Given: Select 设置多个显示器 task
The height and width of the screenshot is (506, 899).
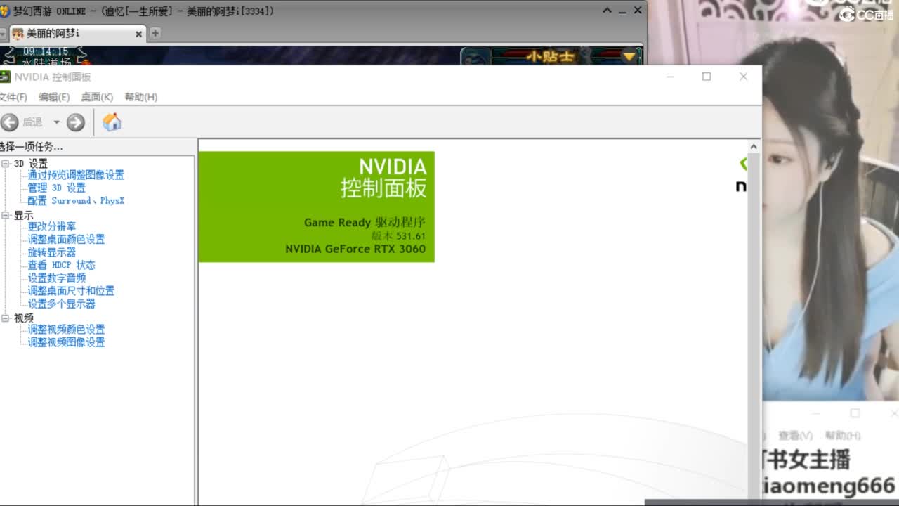Looking at the screenshot, I should [x=61, y=304].
